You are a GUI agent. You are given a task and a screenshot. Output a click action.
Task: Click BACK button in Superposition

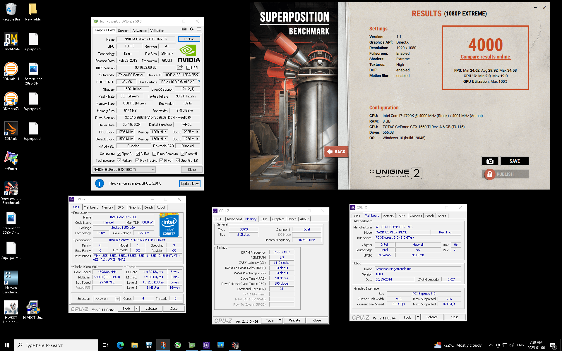pos(336,152)
